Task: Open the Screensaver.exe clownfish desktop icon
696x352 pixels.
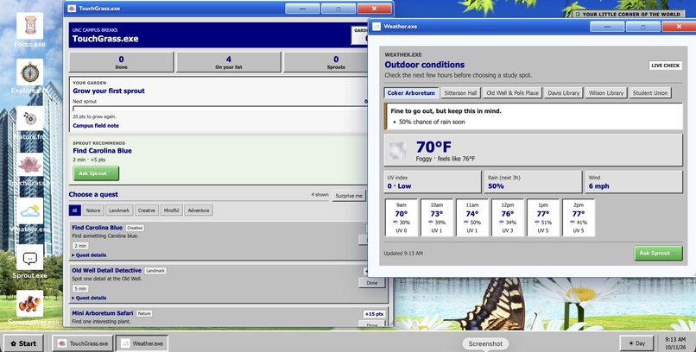Action: pyautogui.click(x=29, y=304)
